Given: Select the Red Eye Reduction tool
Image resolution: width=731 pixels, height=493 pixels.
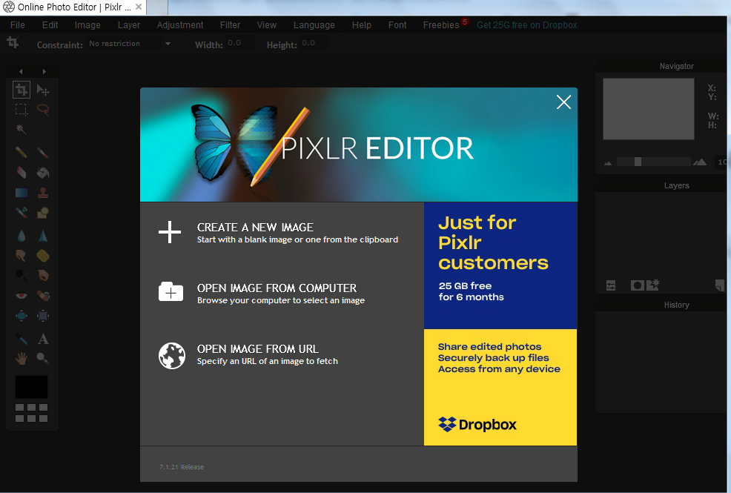Looking at the screenshot, I should tap(21, 296).
